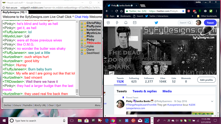View Following 625 stat
This screenshot has width=221, height=124.
pos(134,80)
